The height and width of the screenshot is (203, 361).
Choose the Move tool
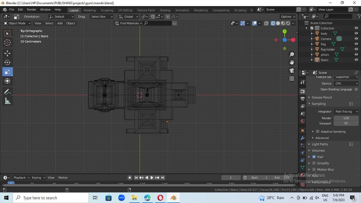tap(7, 53)
